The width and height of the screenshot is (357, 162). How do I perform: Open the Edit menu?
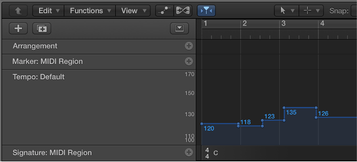pos(49,11)
